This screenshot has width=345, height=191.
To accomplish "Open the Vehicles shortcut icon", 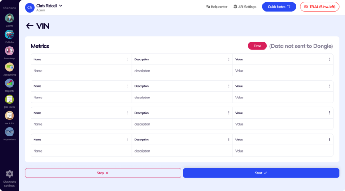I will [9, 34].
